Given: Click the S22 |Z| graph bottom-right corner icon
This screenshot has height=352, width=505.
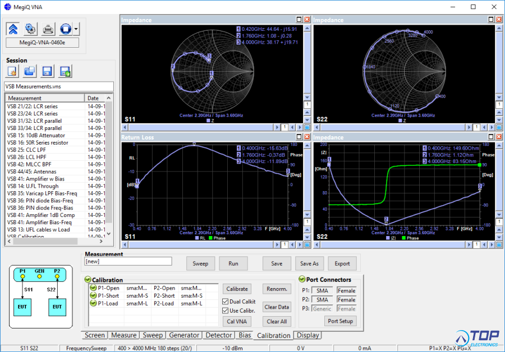Looking at the screenshot, I should [x=499, y=245].
